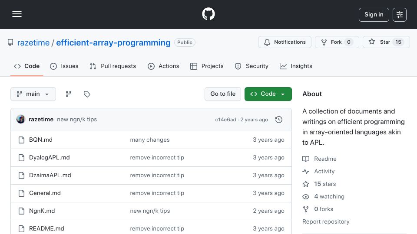Open the 4 watching link
Image resolution: width=417 pixels, height=234 pixels.
pyautogui.click(x=329, y=197)
